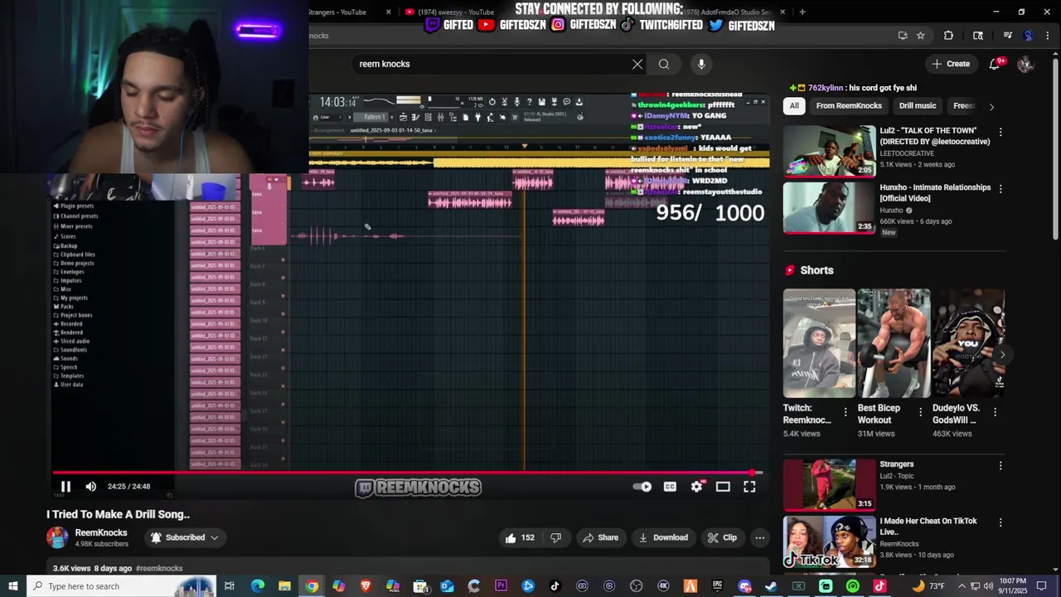Click the red video progress bar

(406, 473)
